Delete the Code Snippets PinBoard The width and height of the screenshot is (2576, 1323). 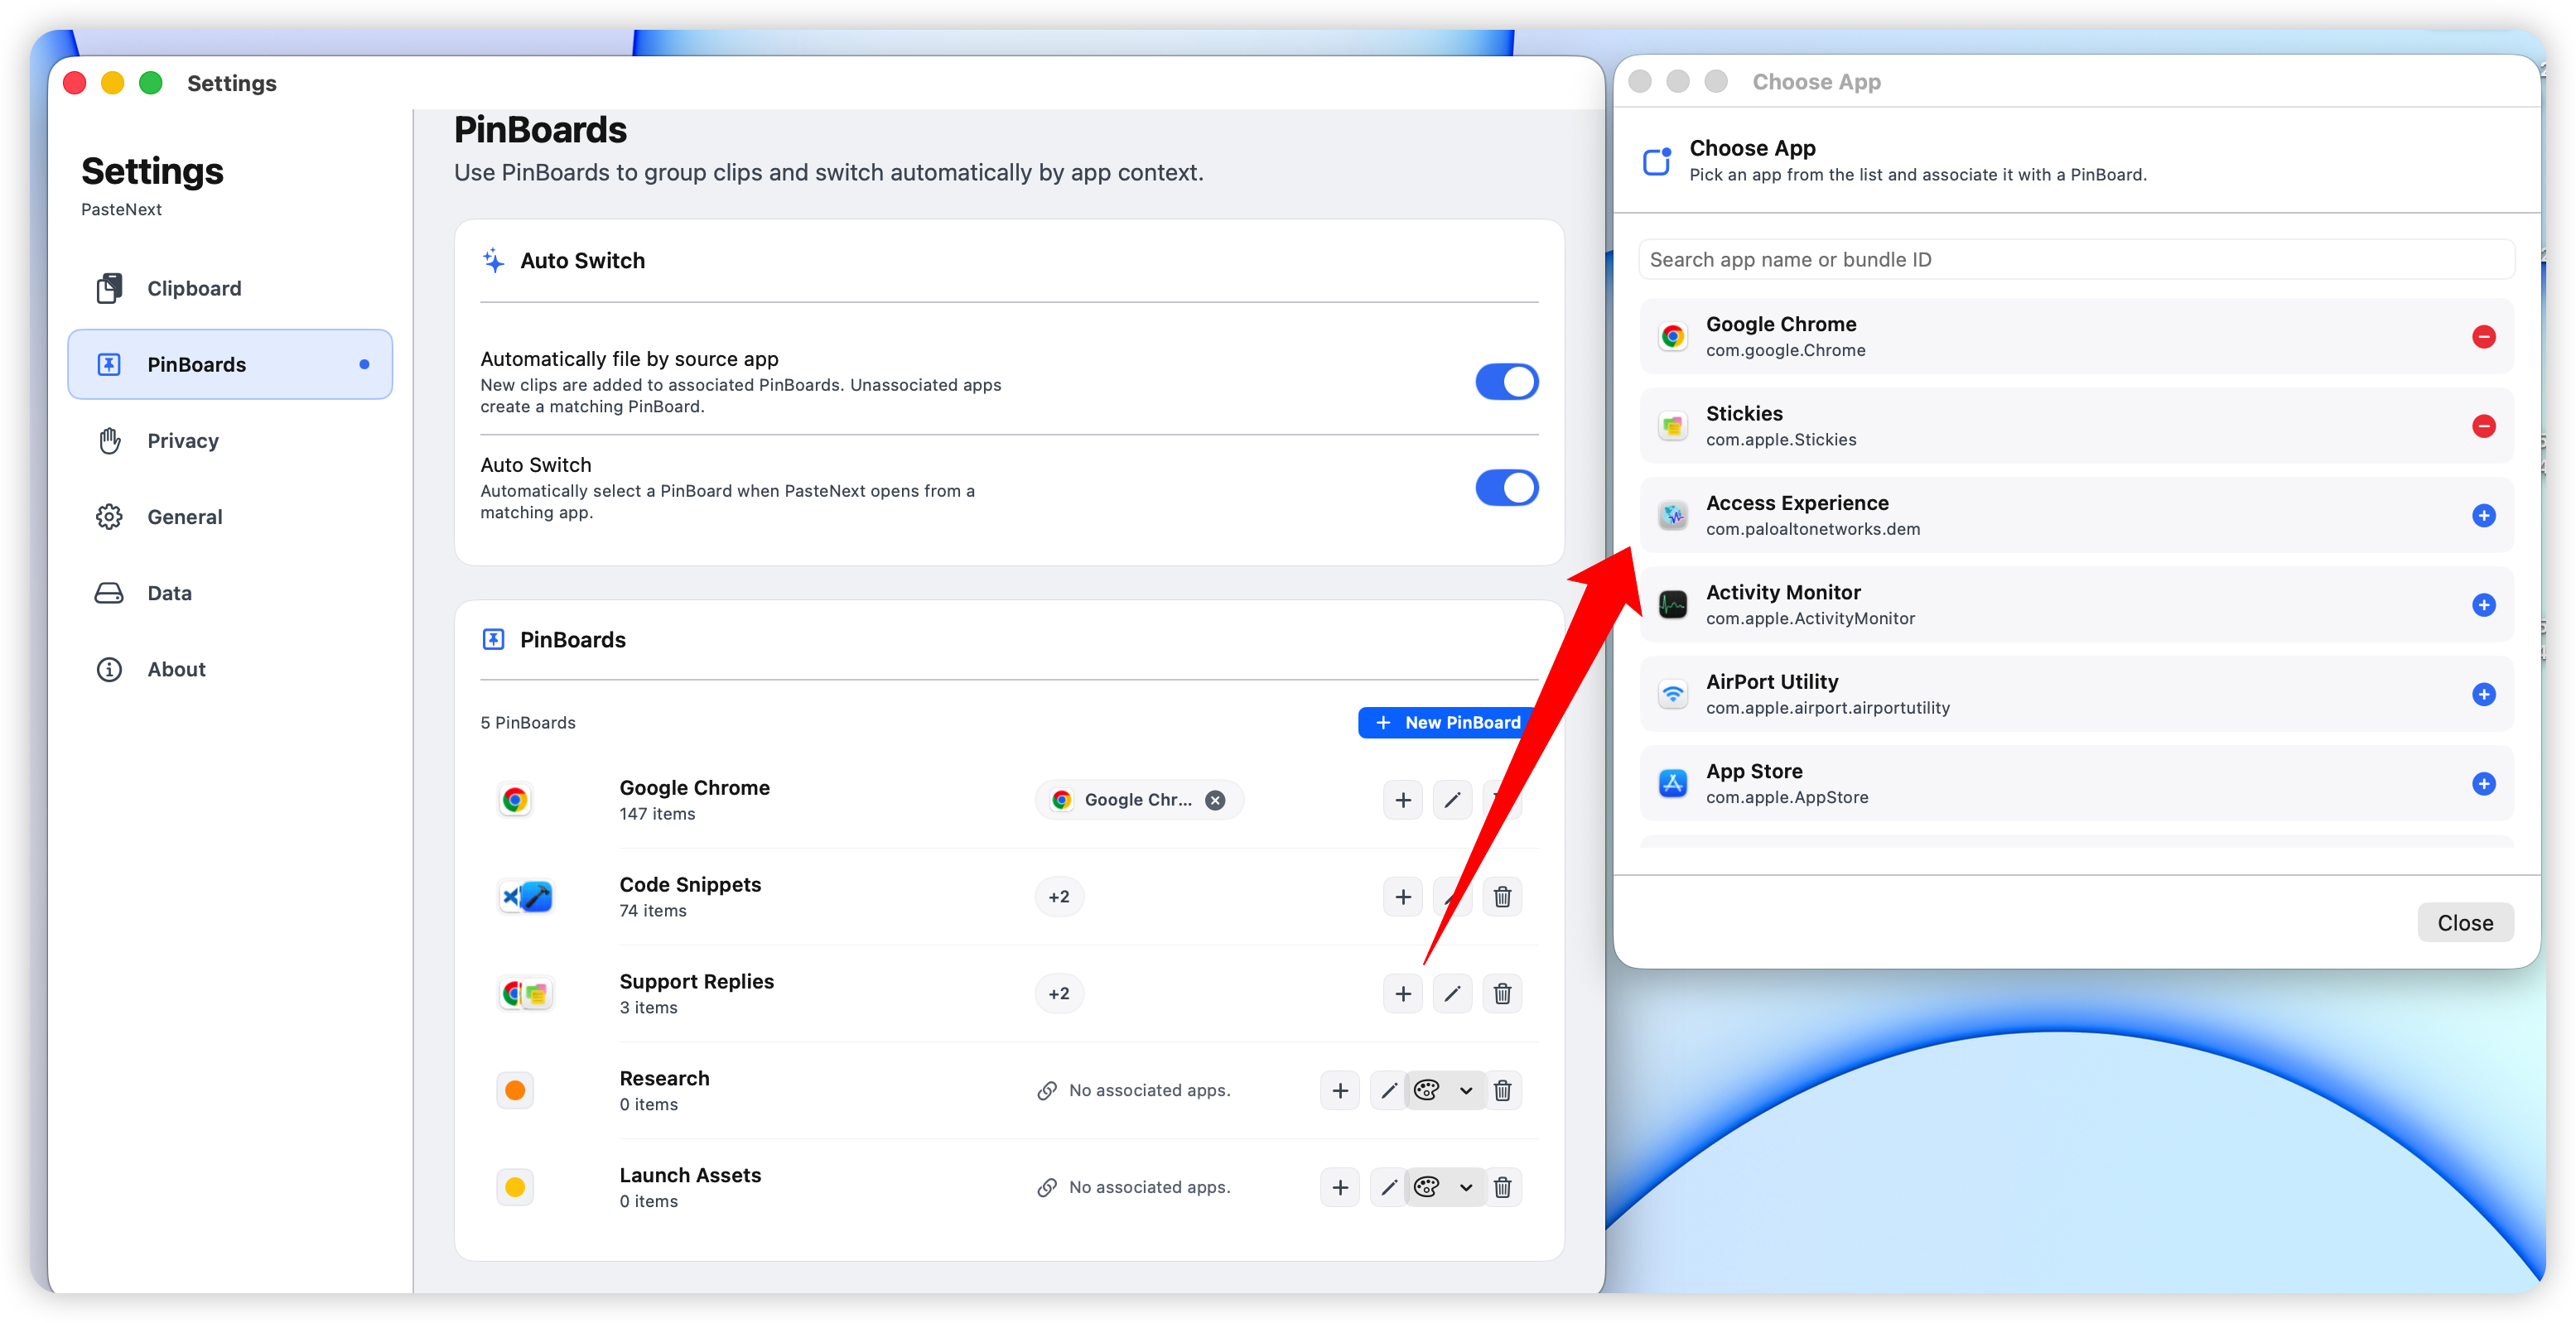[x=1502, y=897]
